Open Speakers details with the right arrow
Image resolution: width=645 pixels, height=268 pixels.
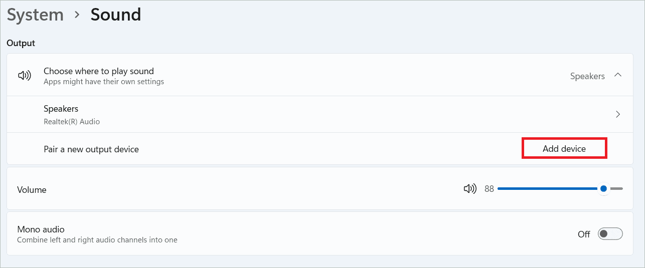618,114
